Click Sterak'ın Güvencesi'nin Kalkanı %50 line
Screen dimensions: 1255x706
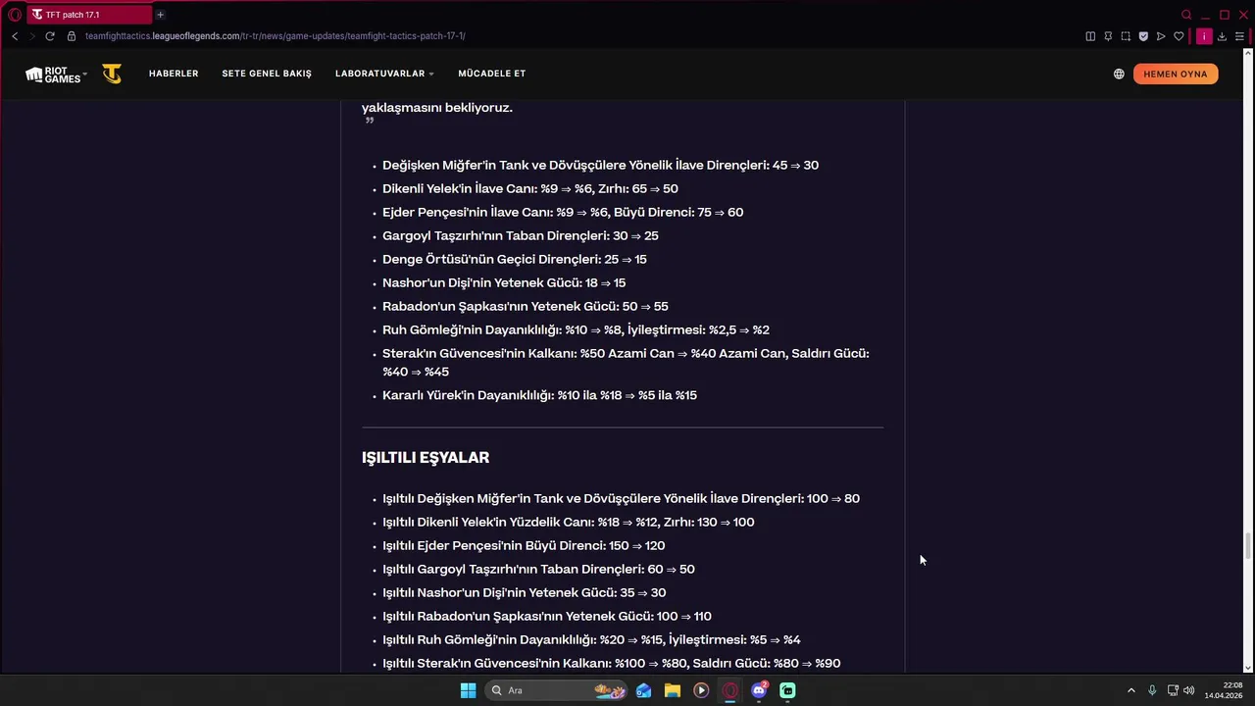coord(626,363)
